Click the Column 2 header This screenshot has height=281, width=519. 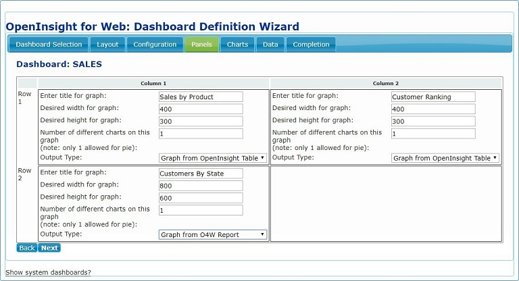click(x=386, y=83)
